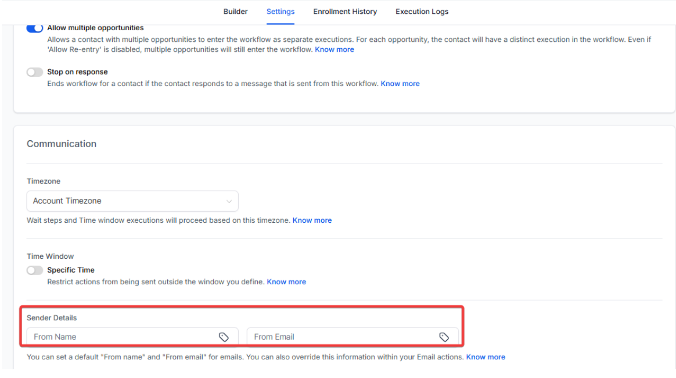This screenshot has width=676, height=378.
Task: Open the Enrollment History tab
Action: (x=345, y=12)
